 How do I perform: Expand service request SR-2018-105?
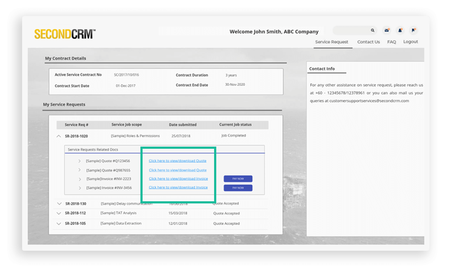pyautogui.click(x=59, y=223)
